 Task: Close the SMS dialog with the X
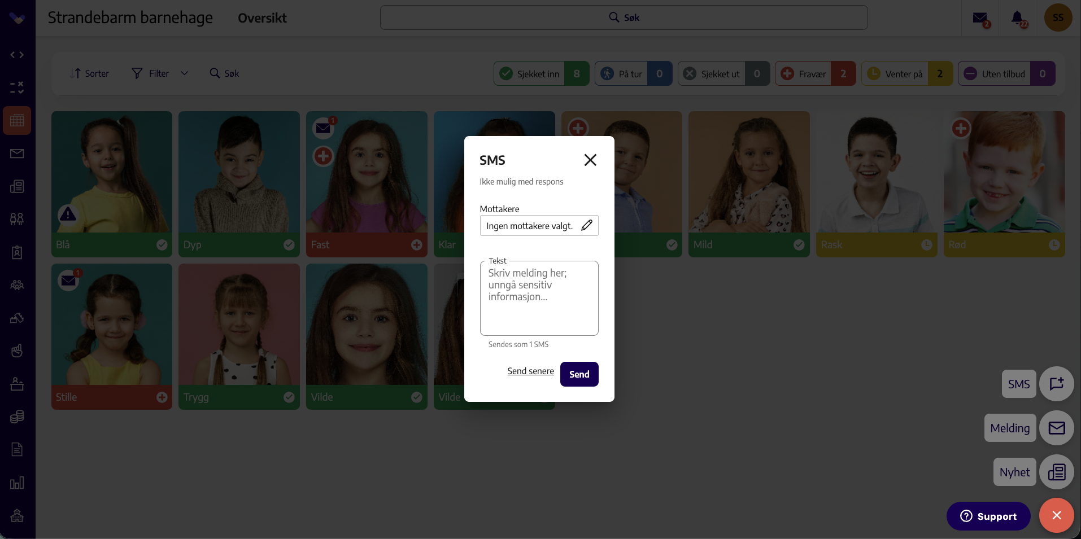pos(590,160)
